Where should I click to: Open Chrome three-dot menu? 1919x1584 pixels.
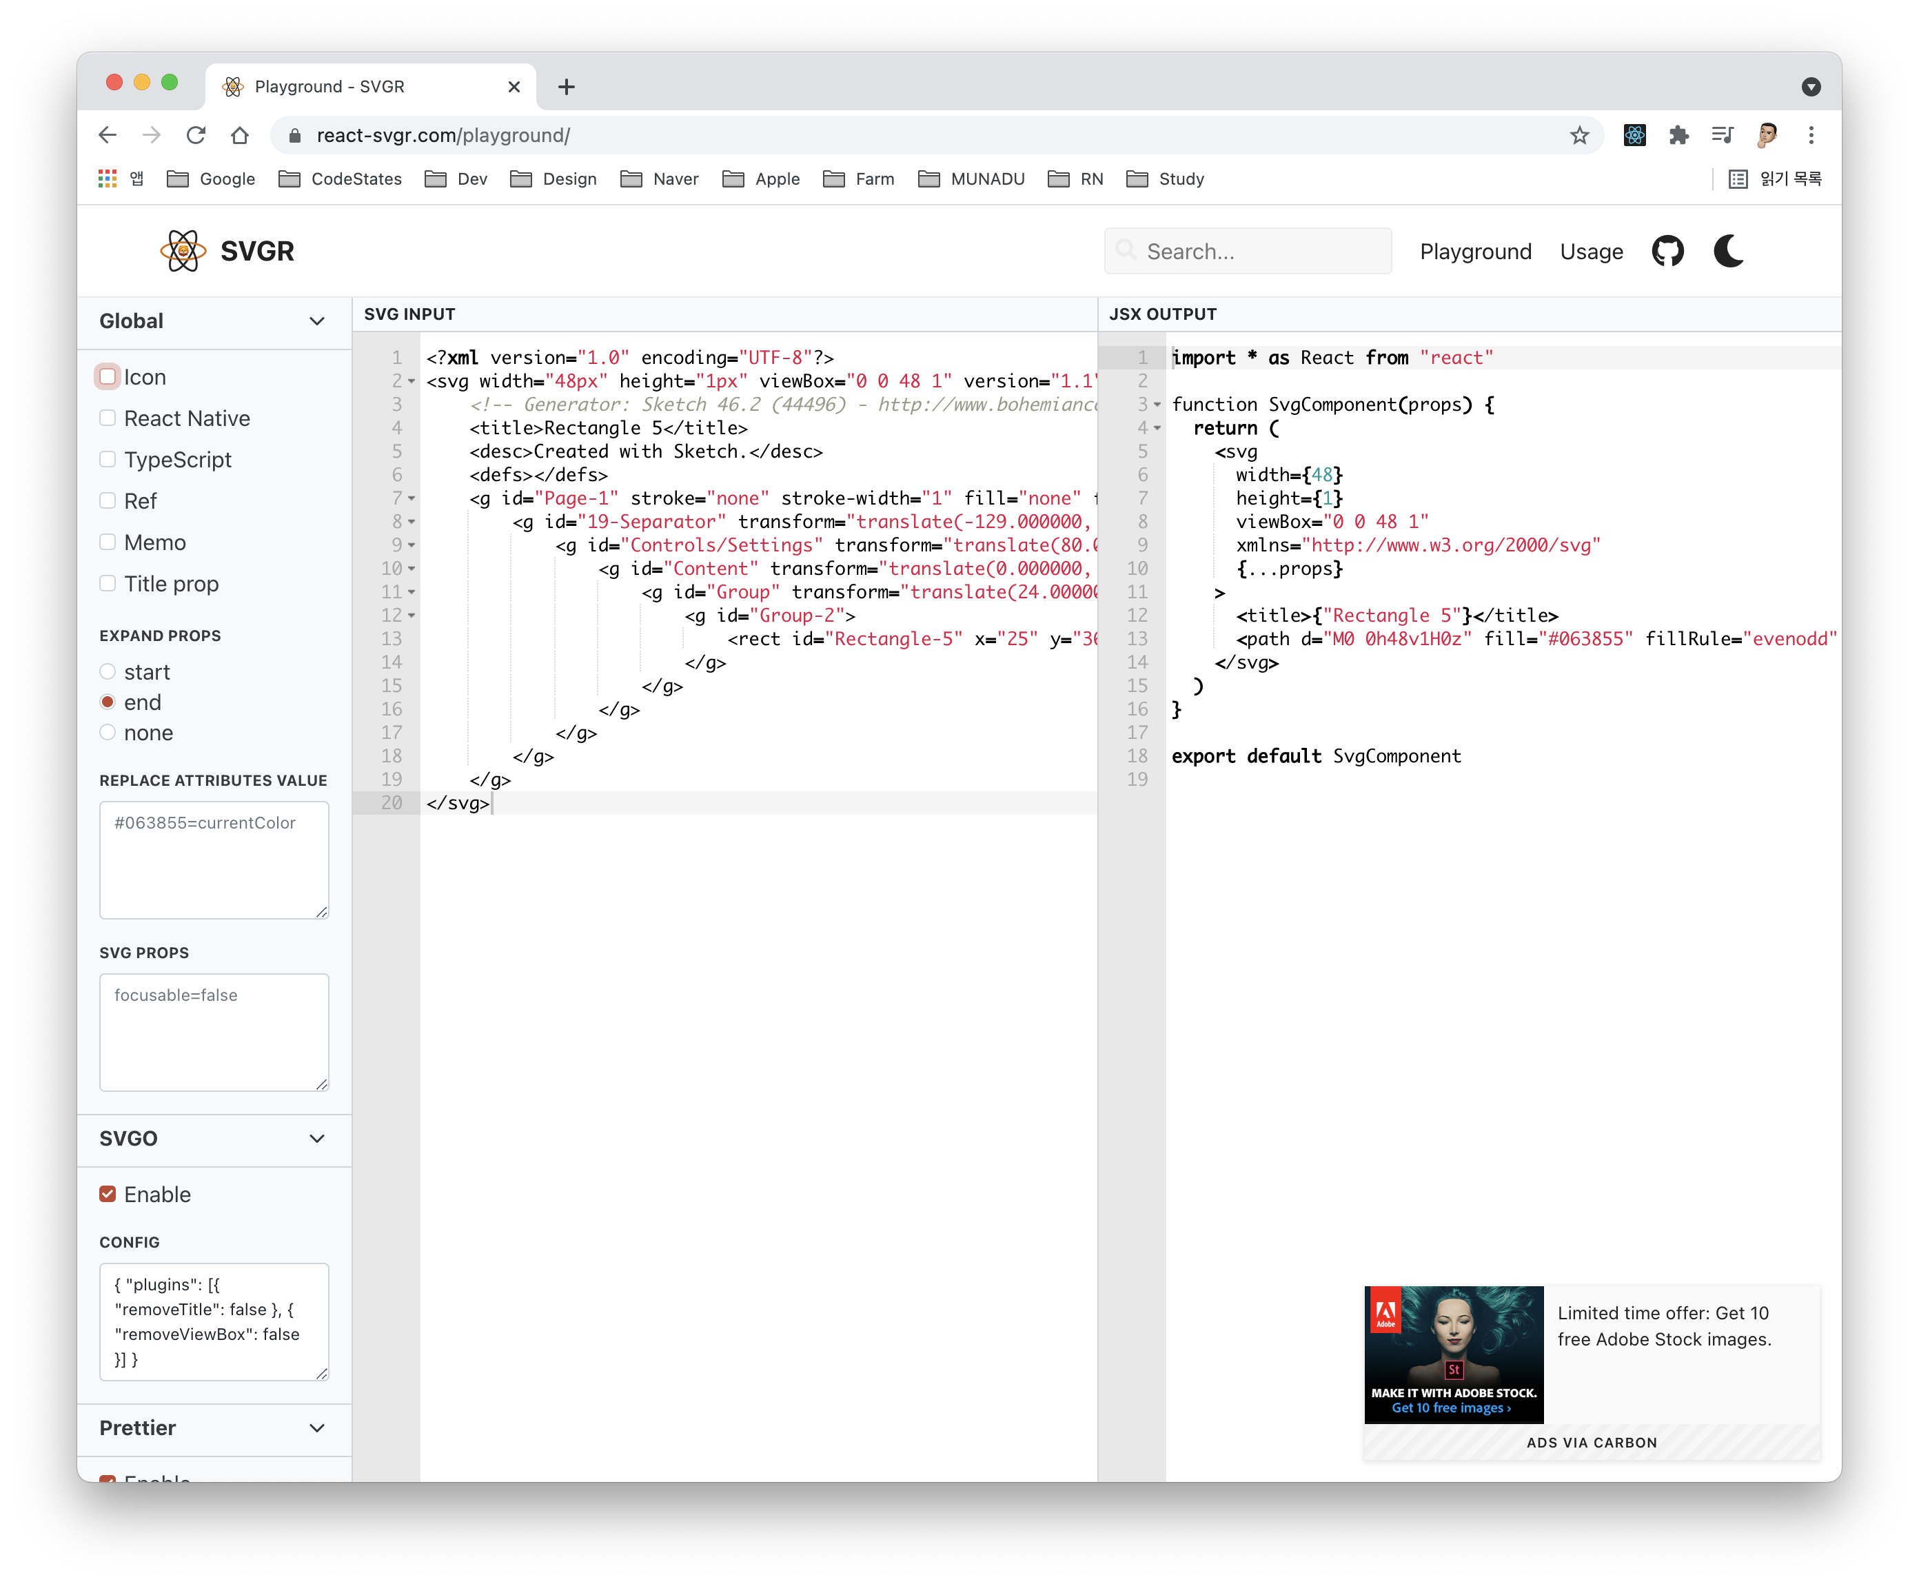click(1811, 135)
